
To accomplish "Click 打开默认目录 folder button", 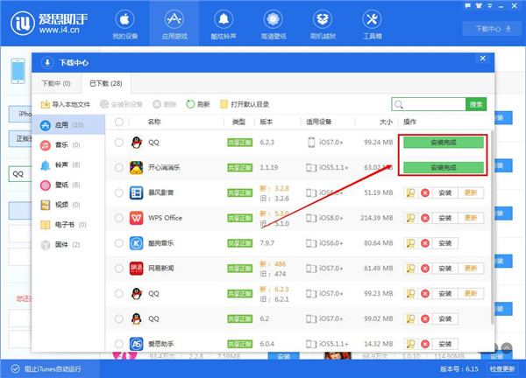I will coord(245,104).
